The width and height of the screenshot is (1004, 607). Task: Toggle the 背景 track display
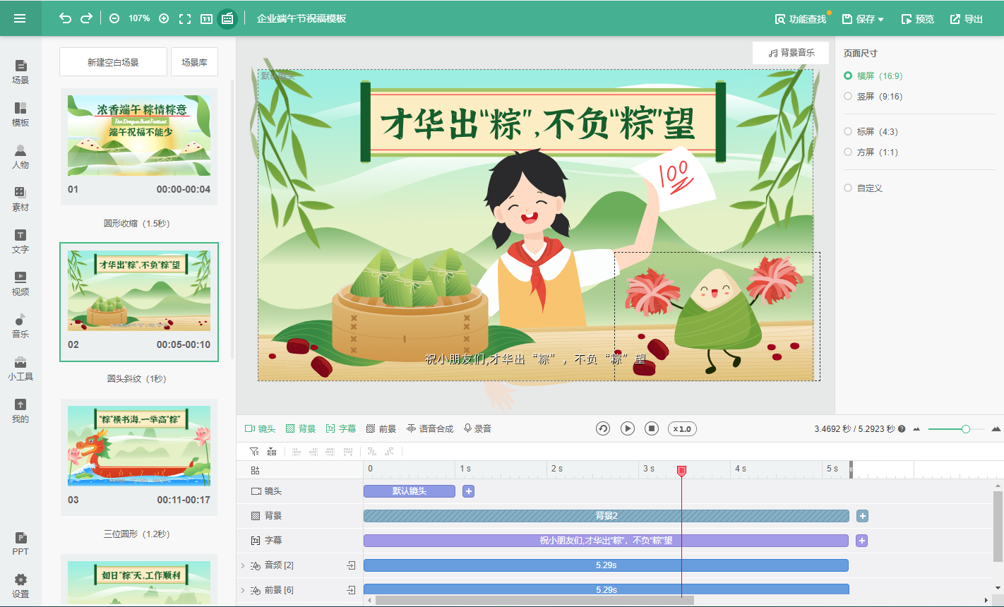pyautogui.click(x=301, y=428)
